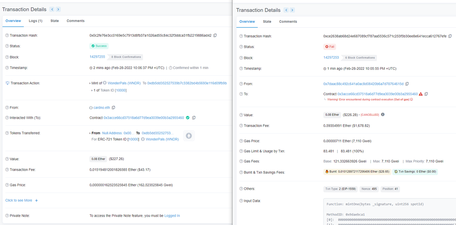
Task: Open Logs (1) tab
Action: point(36,20)
